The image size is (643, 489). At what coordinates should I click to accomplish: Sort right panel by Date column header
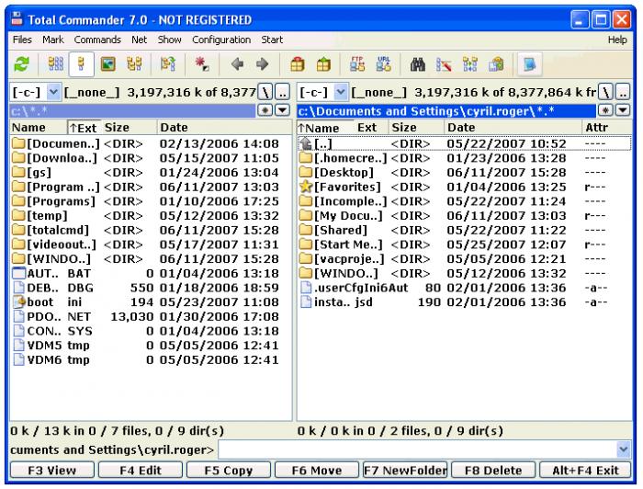pyautogui.click(x=461, y=128)
